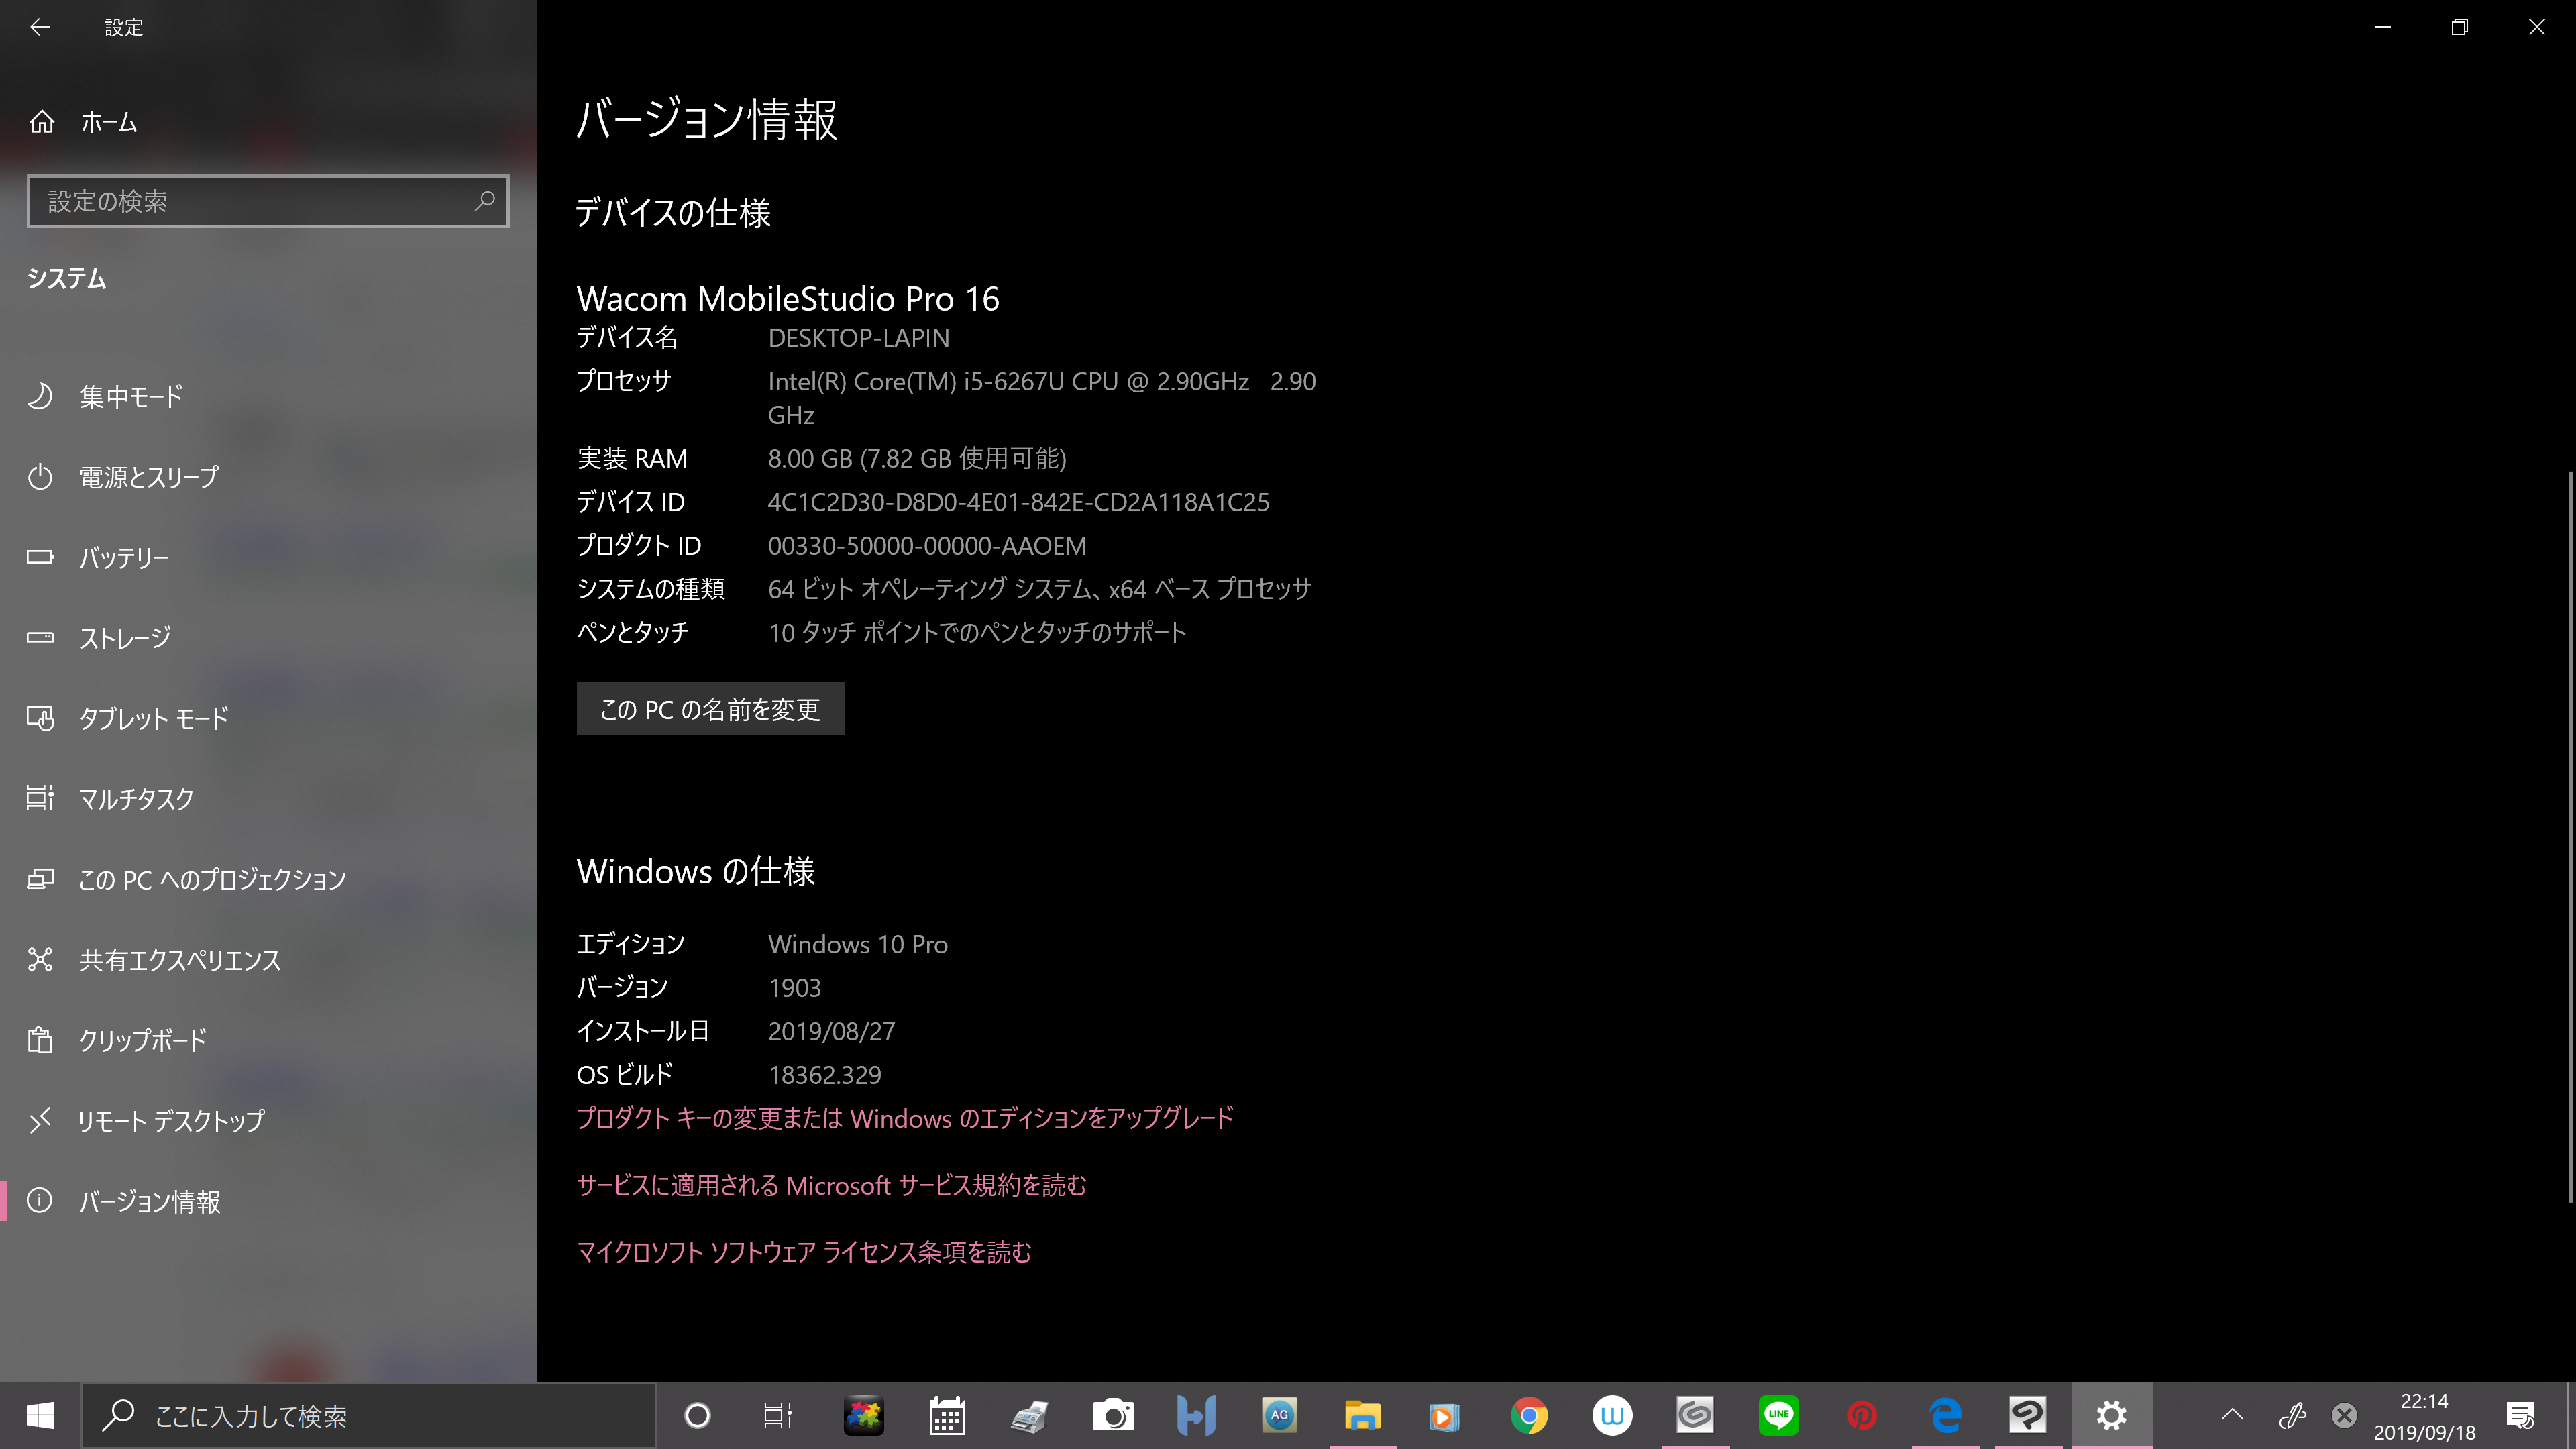This screenshot has height=1449, width=2576.
Task: Open the バッテリー settings page
Action: click(123, 557)
